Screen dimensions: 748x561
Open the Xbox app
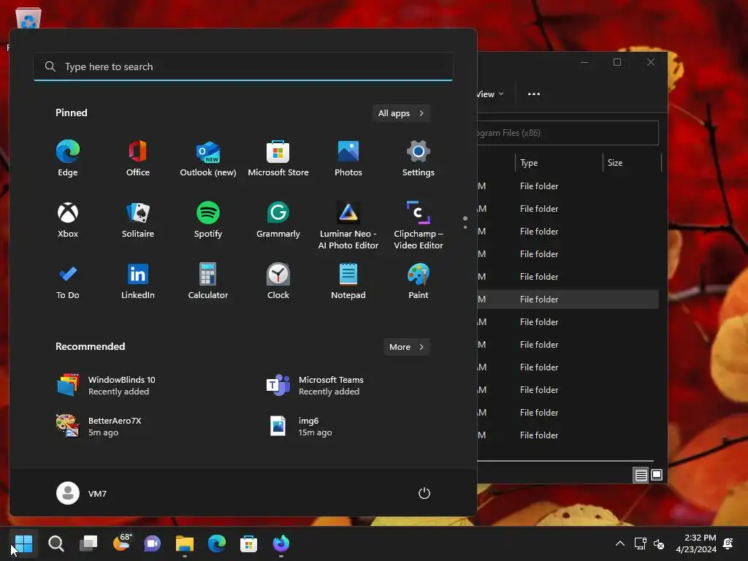tap(68, 220)
